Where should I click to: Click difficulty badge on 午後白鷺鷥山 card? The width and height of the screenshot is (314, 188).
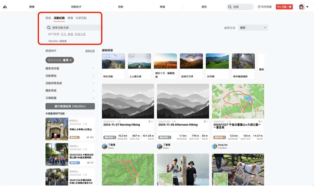click(219, 138)
